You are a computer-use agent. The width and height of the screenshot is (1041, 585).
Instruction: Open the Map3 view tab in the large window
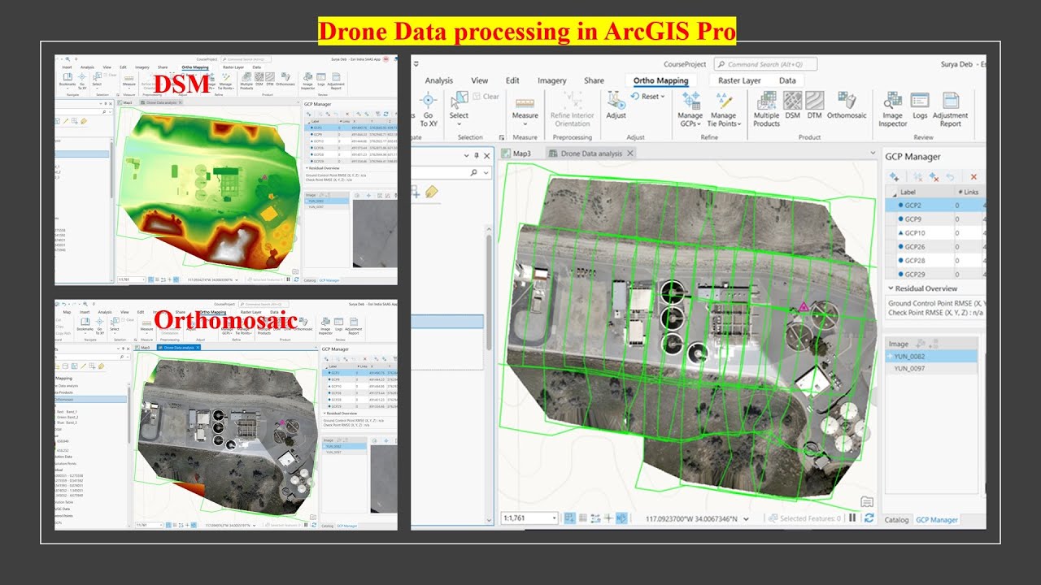516,153
